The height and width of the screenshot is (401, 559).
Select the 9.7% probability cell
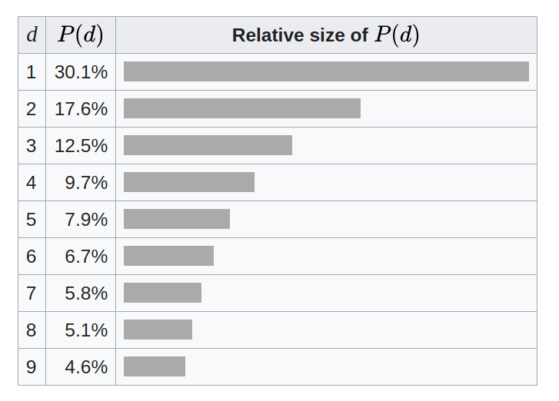86,183
